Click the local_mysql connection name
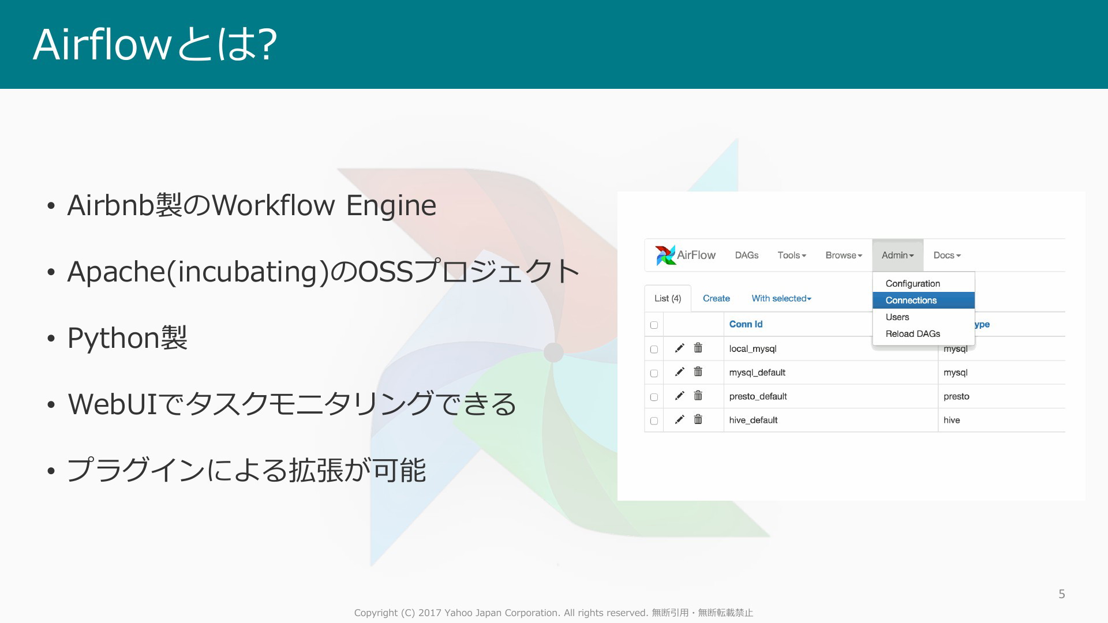The image size is (1108, 623). (753, 349)
